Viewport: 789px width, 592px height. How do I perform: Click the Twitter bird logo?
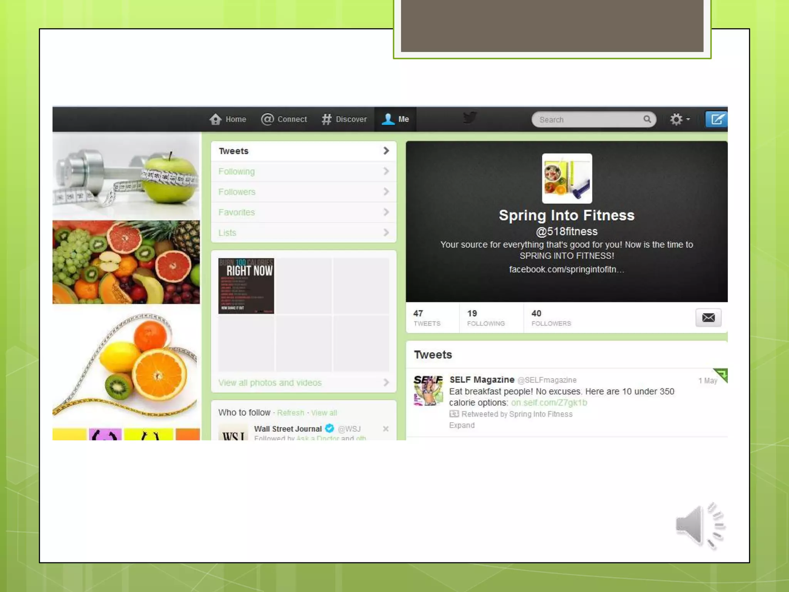point(470,118)
